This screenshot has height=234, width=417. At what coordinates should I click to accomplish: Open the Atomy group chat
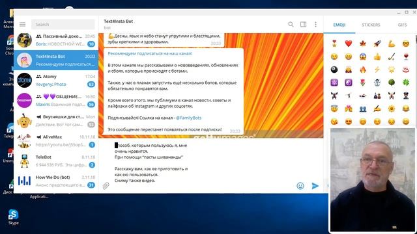tap(56, 80)
